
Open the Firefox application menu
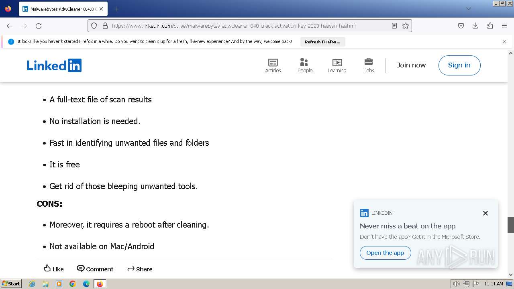(504, 26)
